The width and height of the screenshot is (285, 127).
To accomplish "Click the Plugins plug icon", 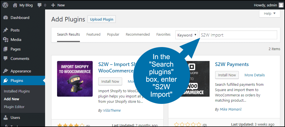I will click(6, 80).
